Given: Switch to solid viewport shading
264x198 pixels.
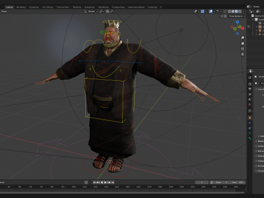Looking at the screenshot, I should pyautogui.click(x=233, y=12).
